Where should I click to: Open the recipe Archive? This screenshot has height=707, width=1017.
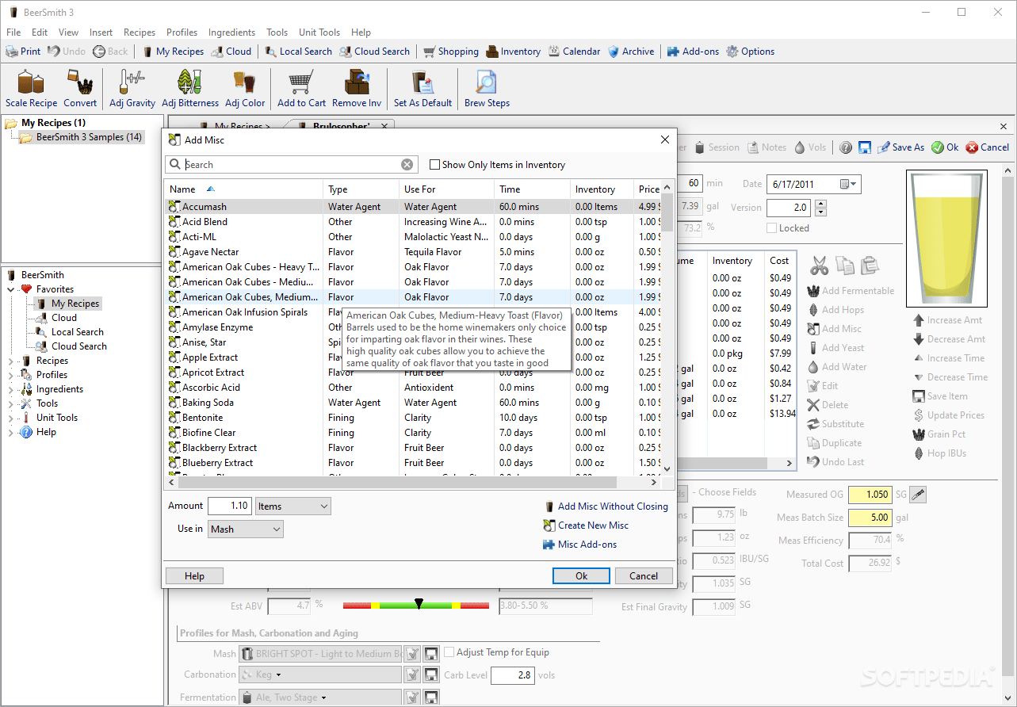pos(631,52)
